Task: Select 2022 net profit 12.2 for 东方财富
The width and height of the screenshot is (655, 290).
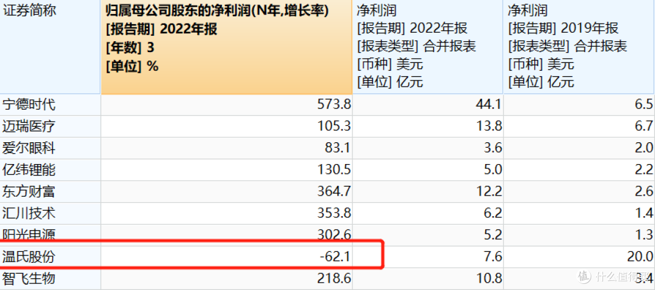Action: coord(428,191)
